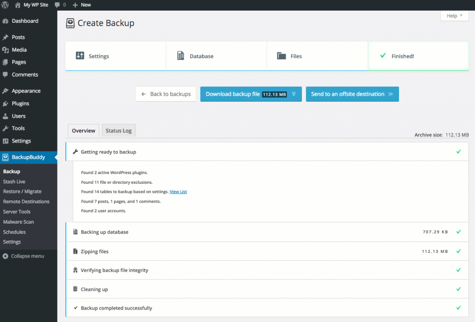
Task: Select the Overview tab
Action: pyautogui.click(x=83, y=131)
